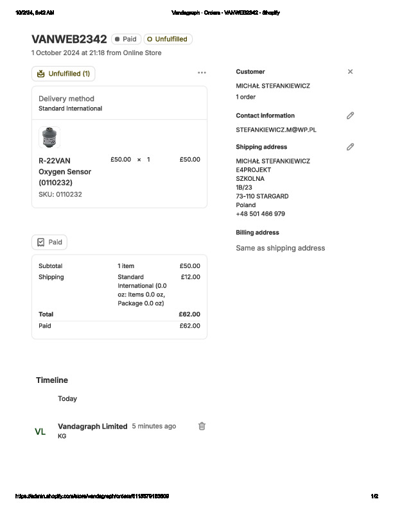Viewport: 393px width, 508px height.
Task: Click the Unfulfilled status badge in the header
Action: (x=168, y=39)
